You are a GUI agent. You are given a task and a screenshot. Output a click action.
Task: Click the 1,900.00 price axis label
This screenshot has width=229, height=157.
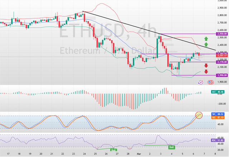[222, 82]
